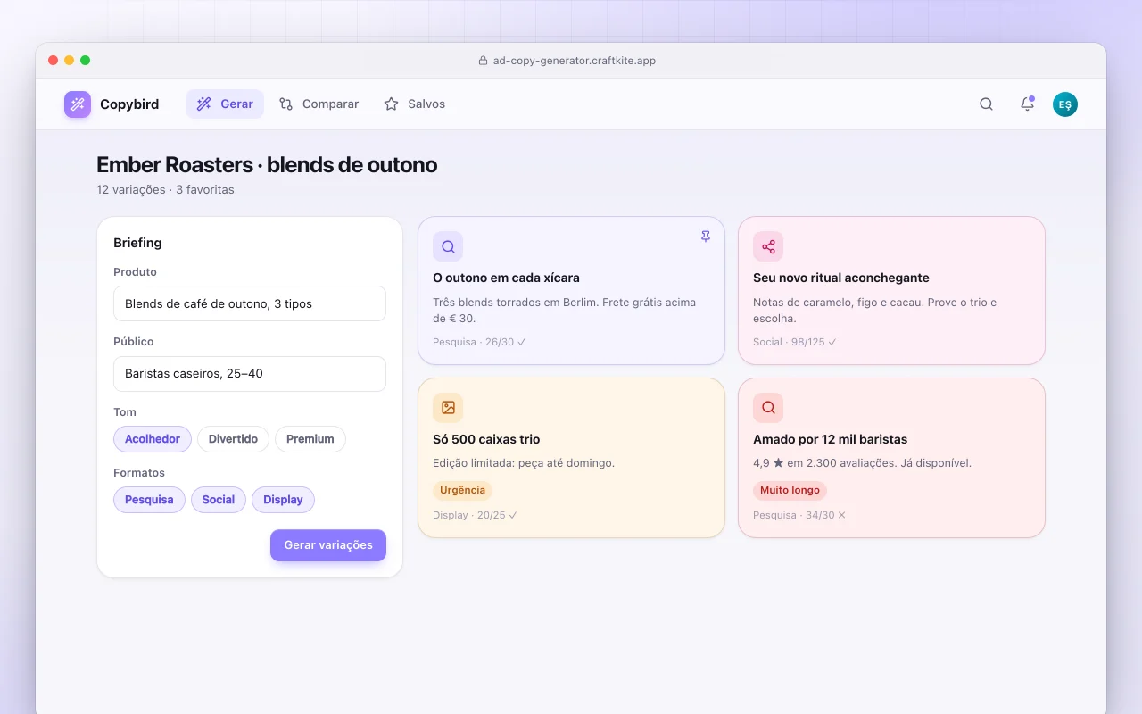Open the Salvos tab
Viewport: 1142px width, 714px height.
414,104
